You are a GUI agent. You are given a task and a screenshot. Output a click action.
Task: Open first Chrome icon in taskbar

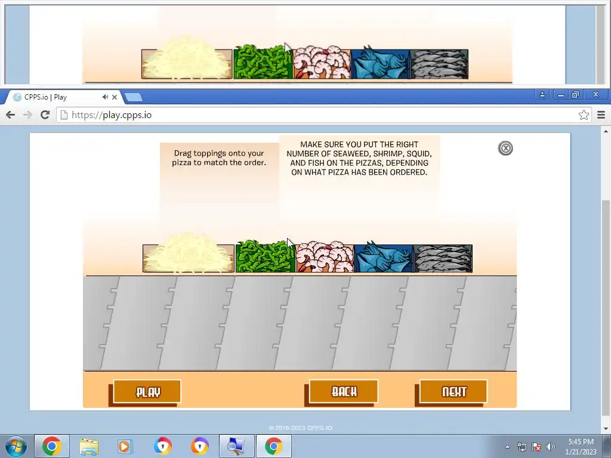click(52, 446)
